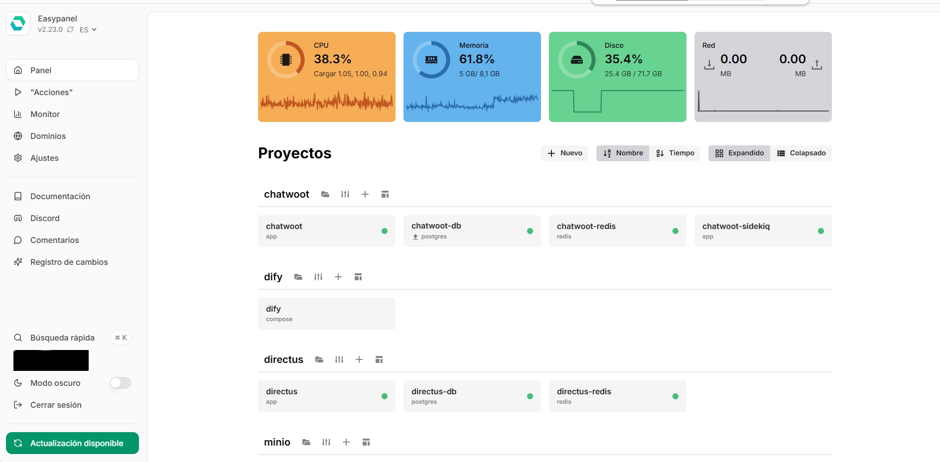Screen dimensions: 940x462
Task: Sort projects by Tiempo
Action: click(x=675, y=153)
